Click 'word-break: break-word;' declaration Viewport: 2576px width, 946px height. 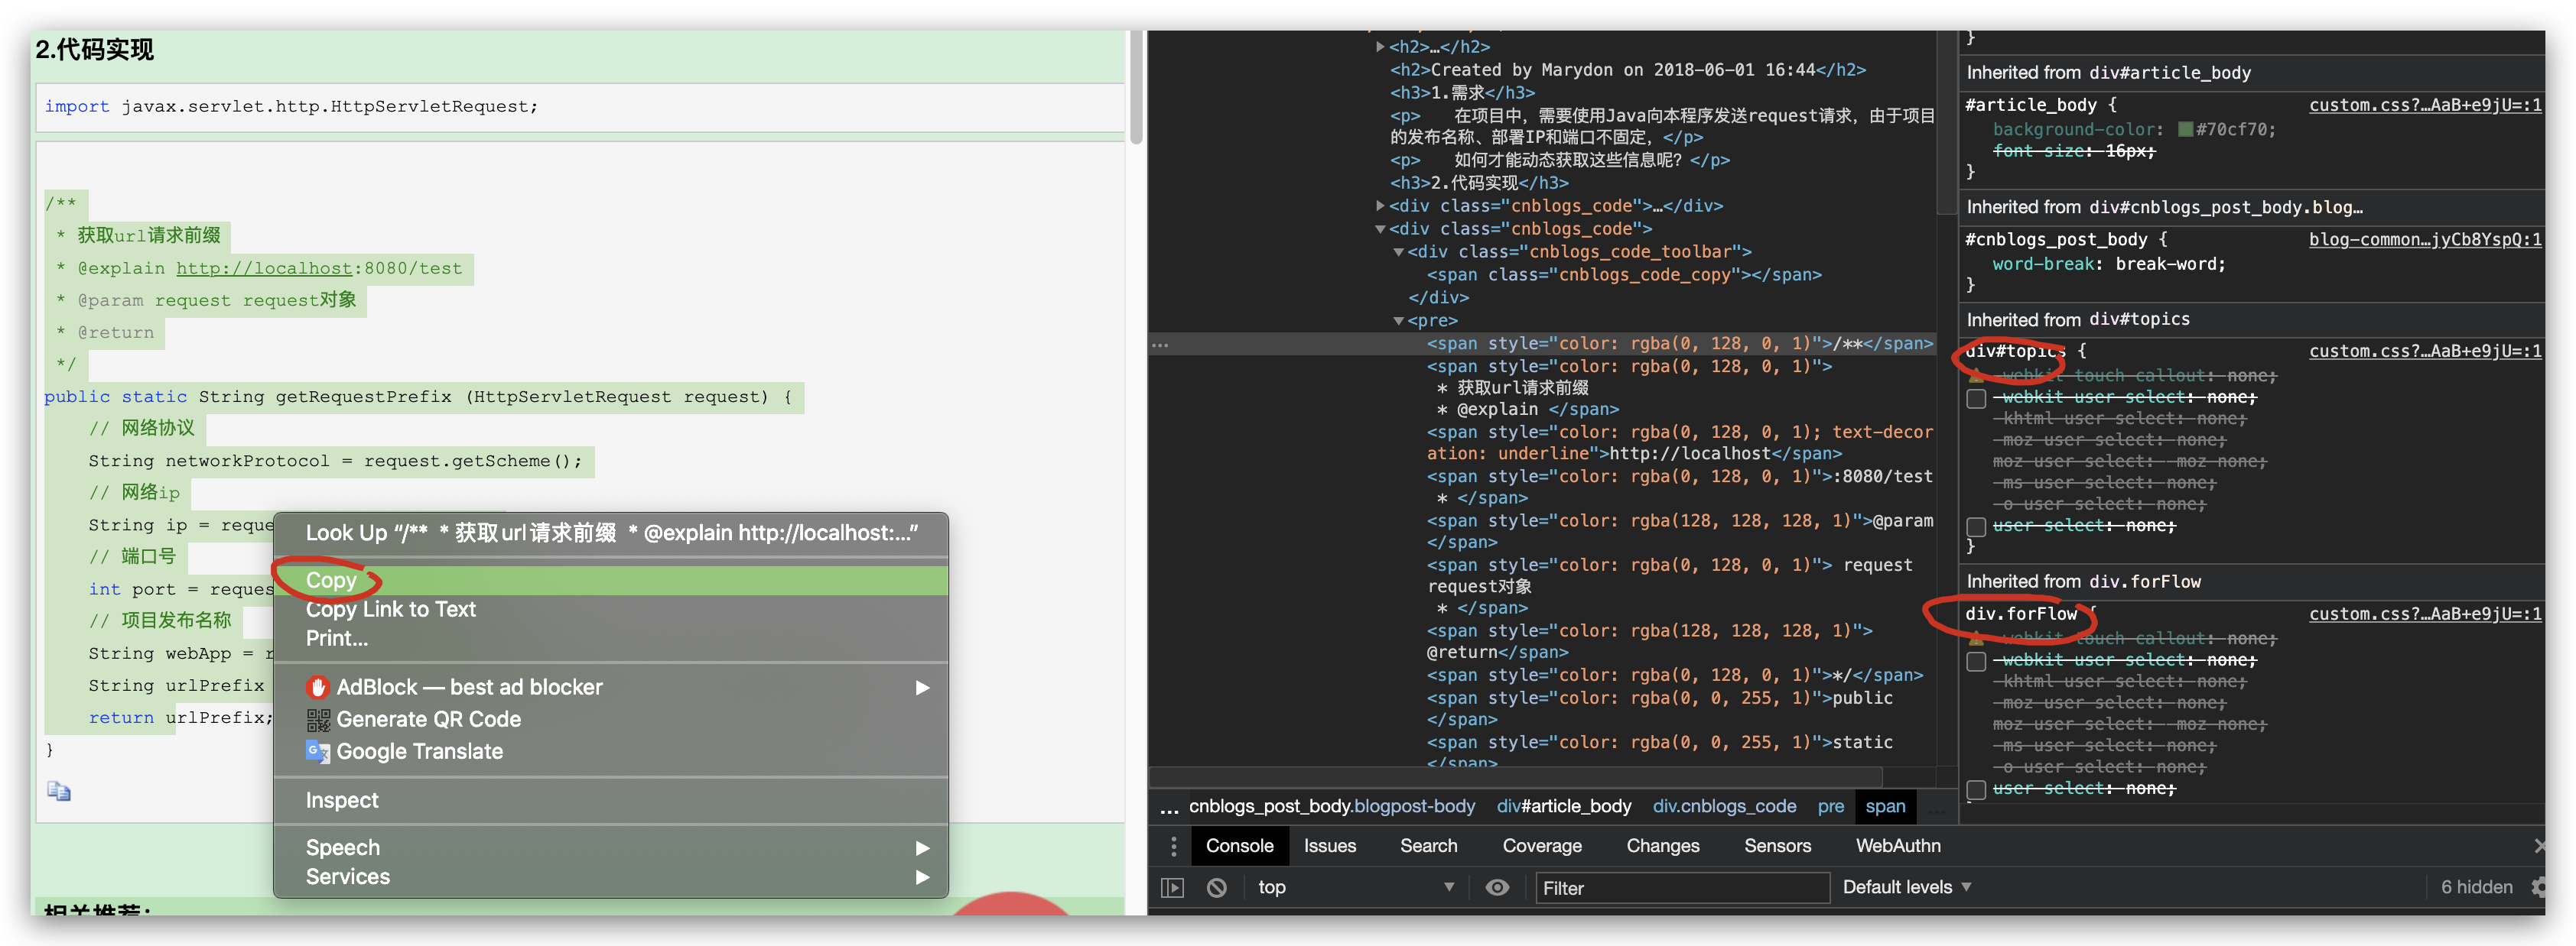2108,264
